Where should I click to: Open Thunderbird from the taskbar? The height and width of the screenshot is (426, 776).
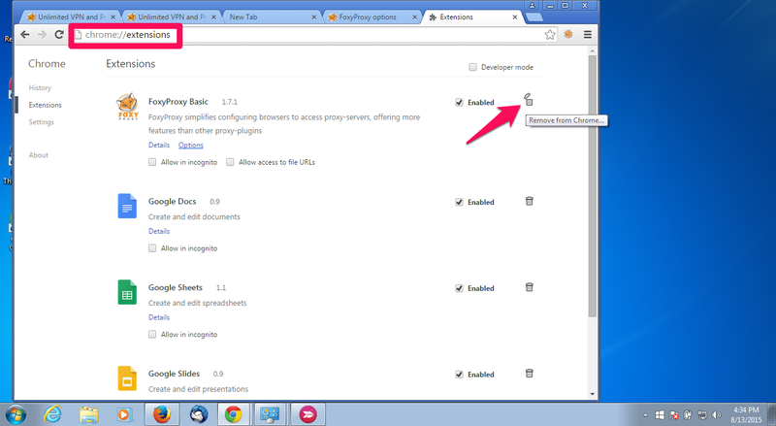[x=199, y=414]
